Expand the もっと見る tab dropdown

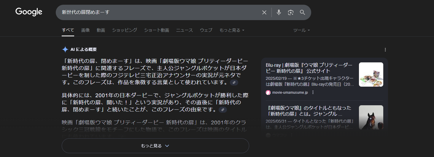(232, 30)
